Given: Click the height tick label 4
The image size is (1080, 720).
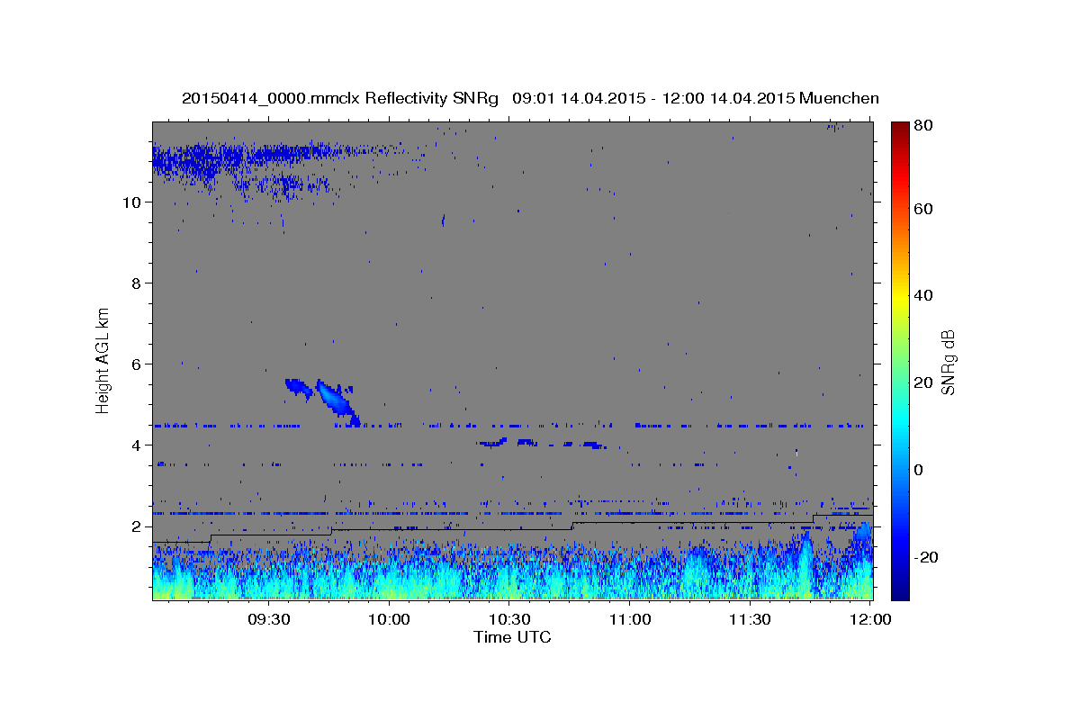Looking at the screenshot, I should click(136, 445).
